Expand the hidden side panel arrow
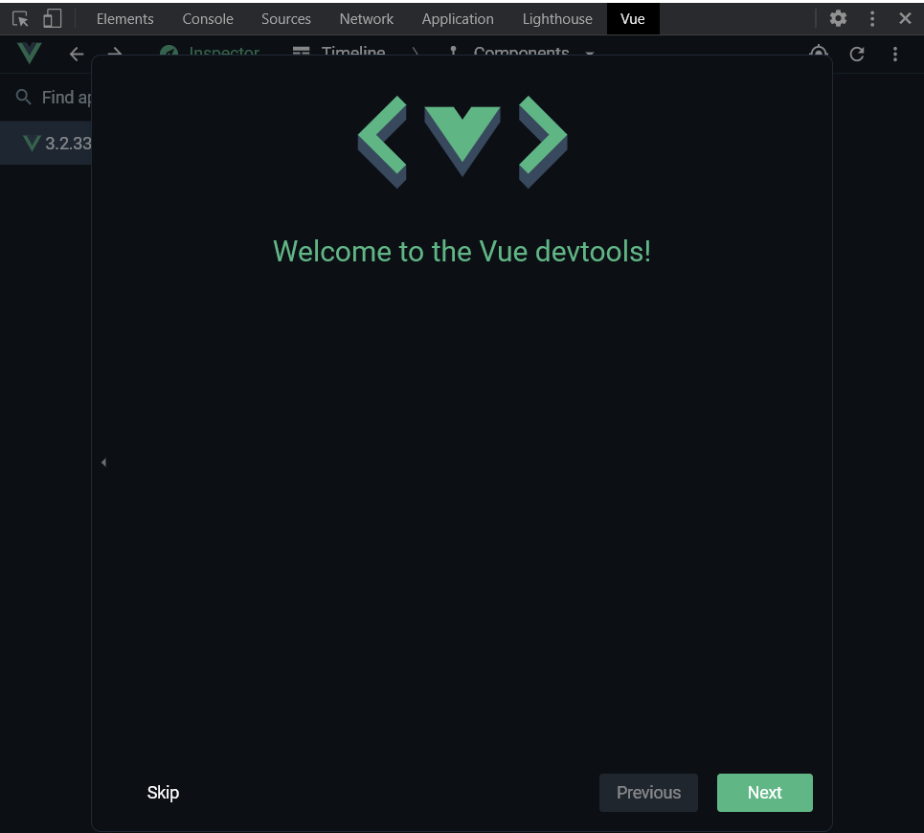This screenshot has width=924, height=833. pos(103,462)
